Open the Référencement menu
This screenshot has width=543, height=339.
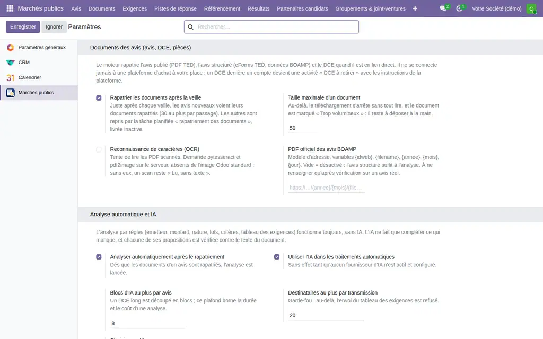click(x=222, y=8)
